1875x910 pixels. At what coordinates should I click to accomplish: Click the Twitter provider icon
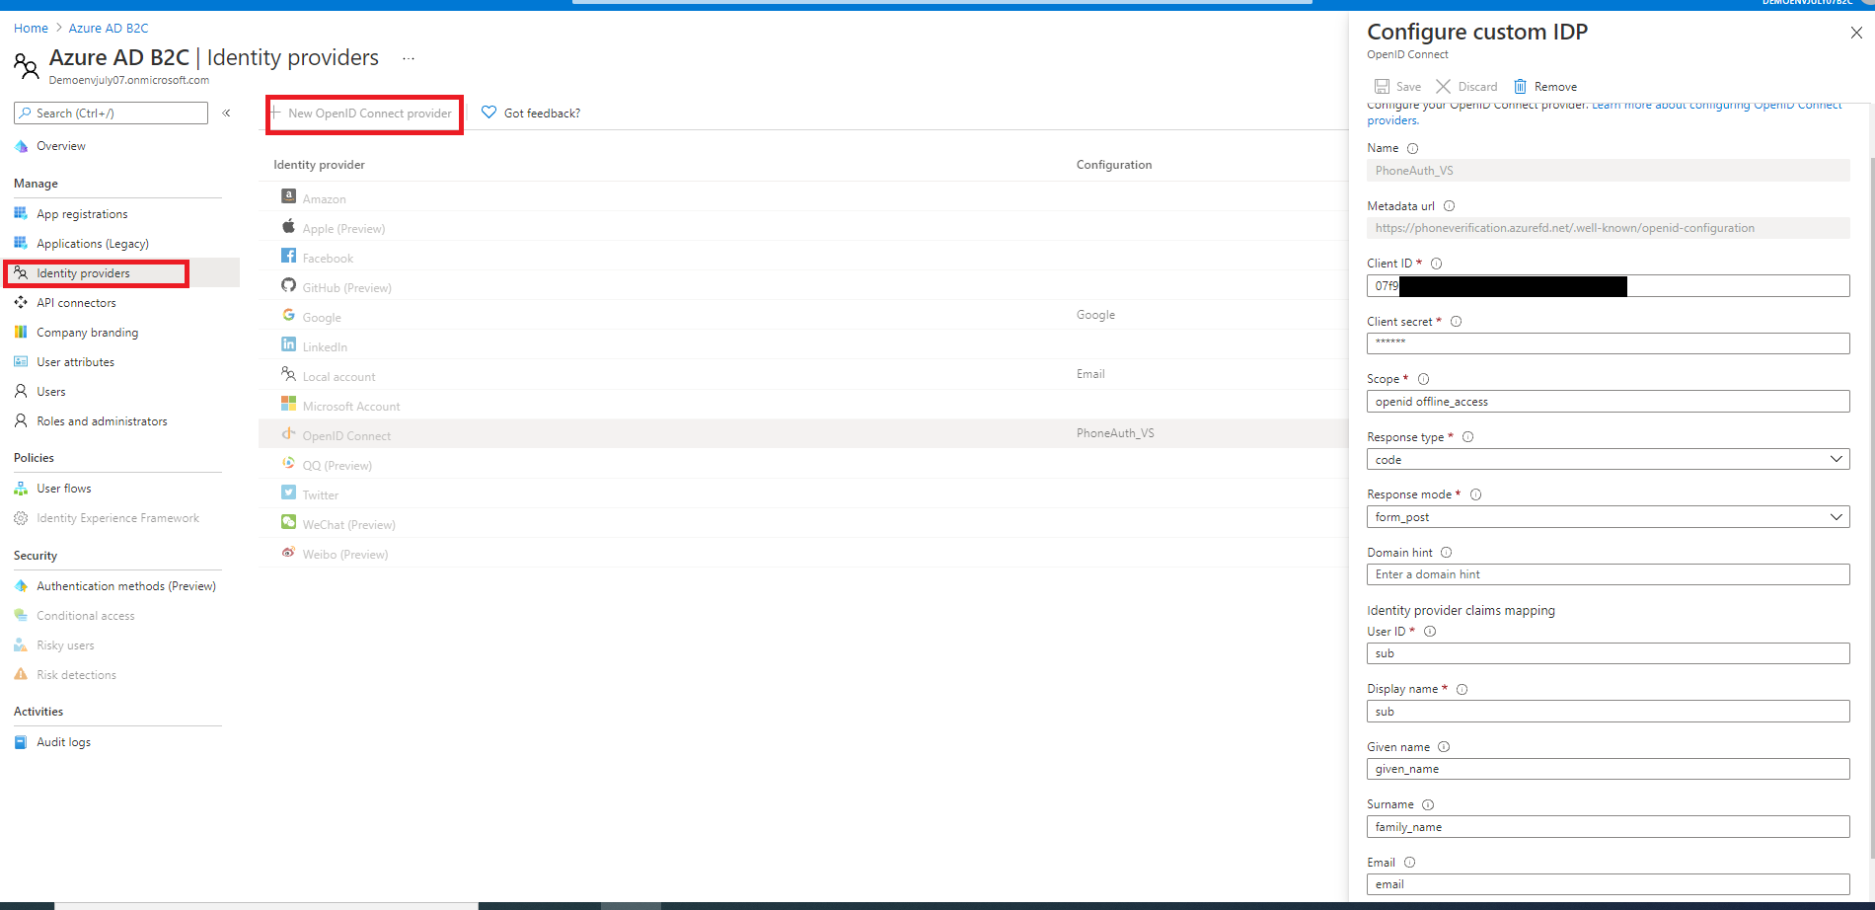pyautogui.click(x=288, y=493)
